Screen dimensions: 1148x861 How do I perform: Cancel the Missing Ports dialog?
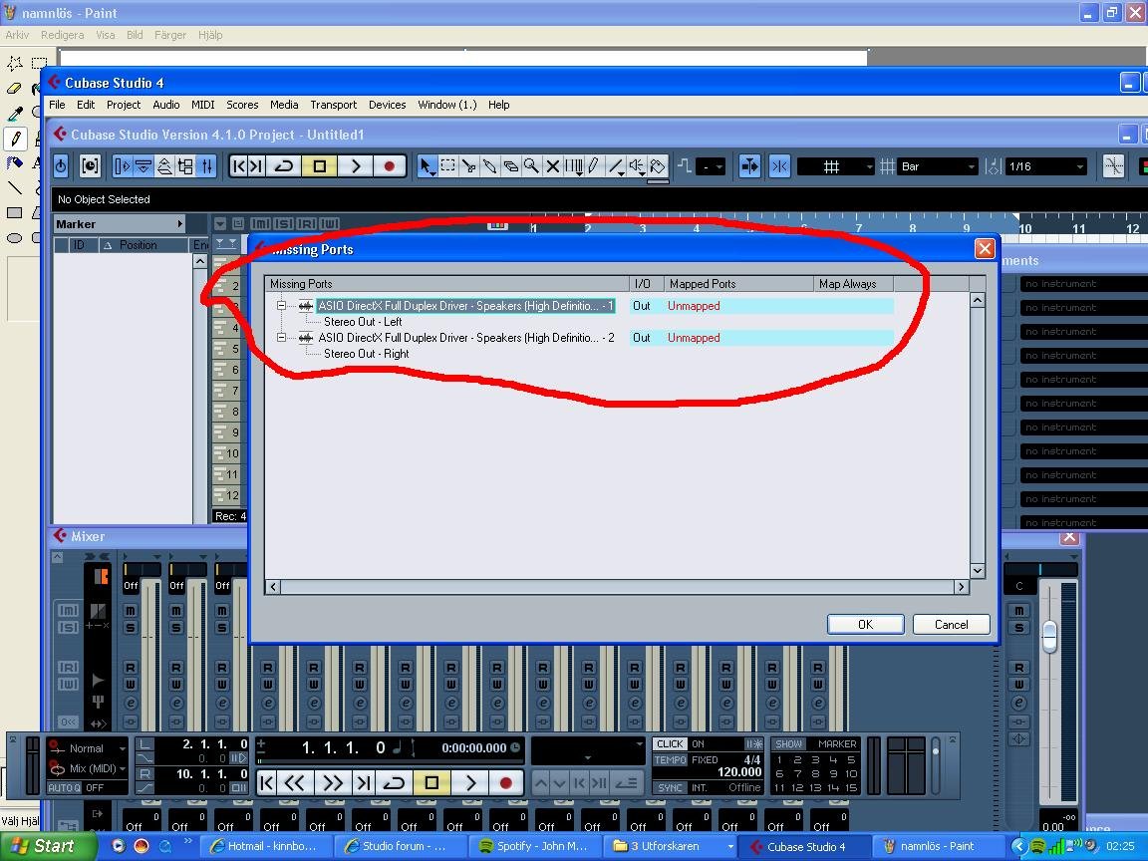tap(951, 624)
